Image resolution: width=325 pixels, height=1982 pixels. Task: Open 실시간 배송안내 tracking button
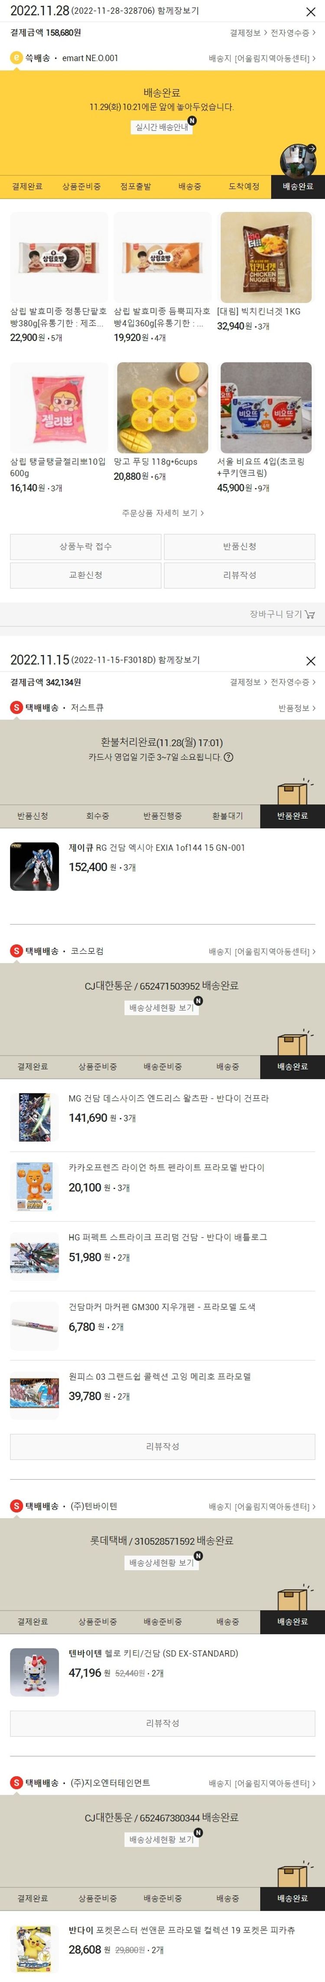tap(162, 127)
